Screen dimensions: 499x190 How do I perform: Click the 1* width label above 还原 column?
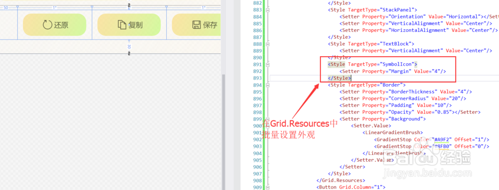[x=55, y=7]
